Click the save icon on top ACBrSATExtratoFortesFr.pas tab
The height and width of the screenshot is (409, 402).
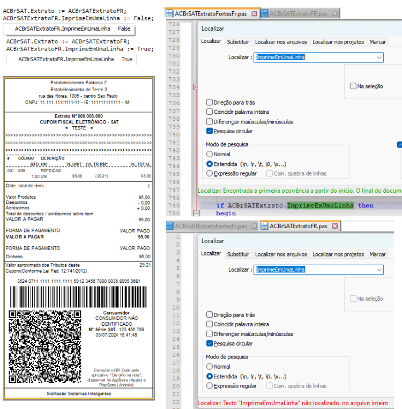coord(169,13)
